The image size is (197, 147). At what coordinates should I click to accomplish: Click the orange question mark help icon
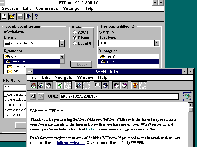[135, 85]
